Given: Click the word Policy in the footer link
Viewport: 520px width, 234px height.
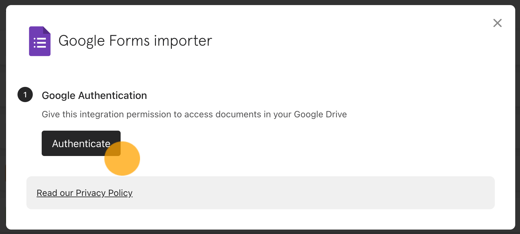Looking at the screenshot, I should pos(120,193).
